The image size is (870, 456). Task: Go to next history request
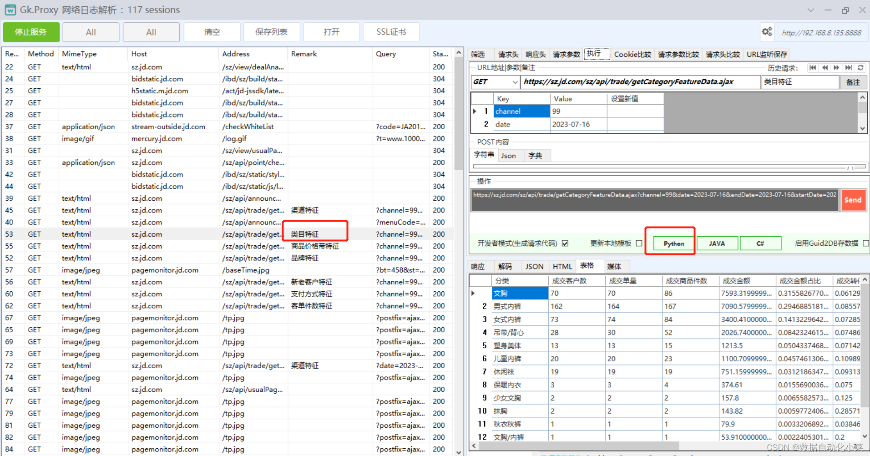pos(836,67)
